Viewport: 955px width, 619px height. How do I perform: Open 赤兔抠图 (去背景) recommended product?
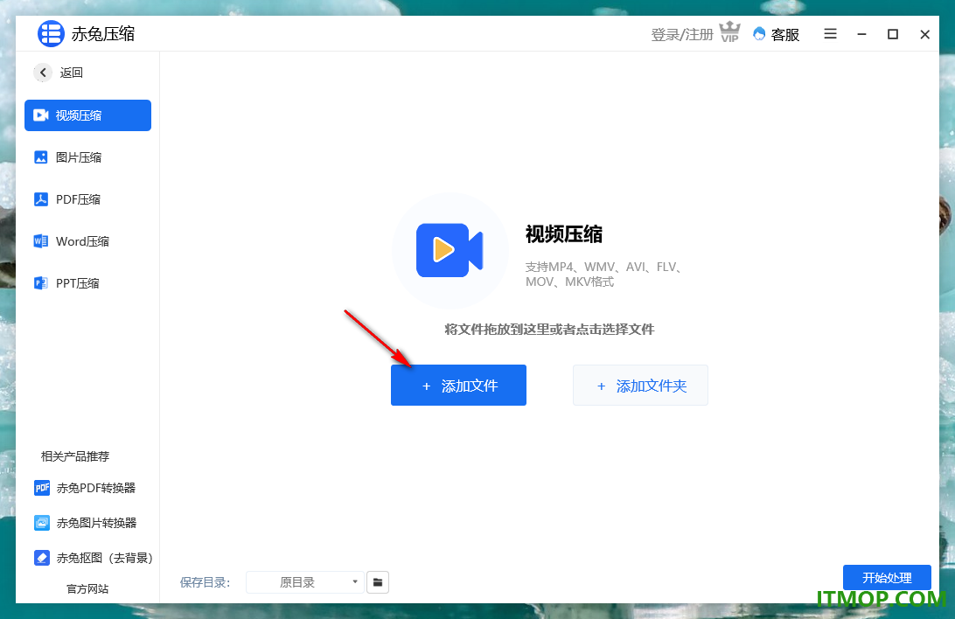click(x=94, y=558)
